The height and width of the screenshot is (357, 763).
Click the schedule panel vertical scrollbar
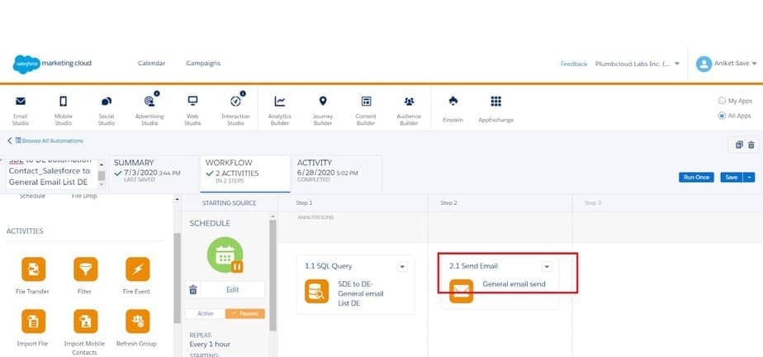273,275
